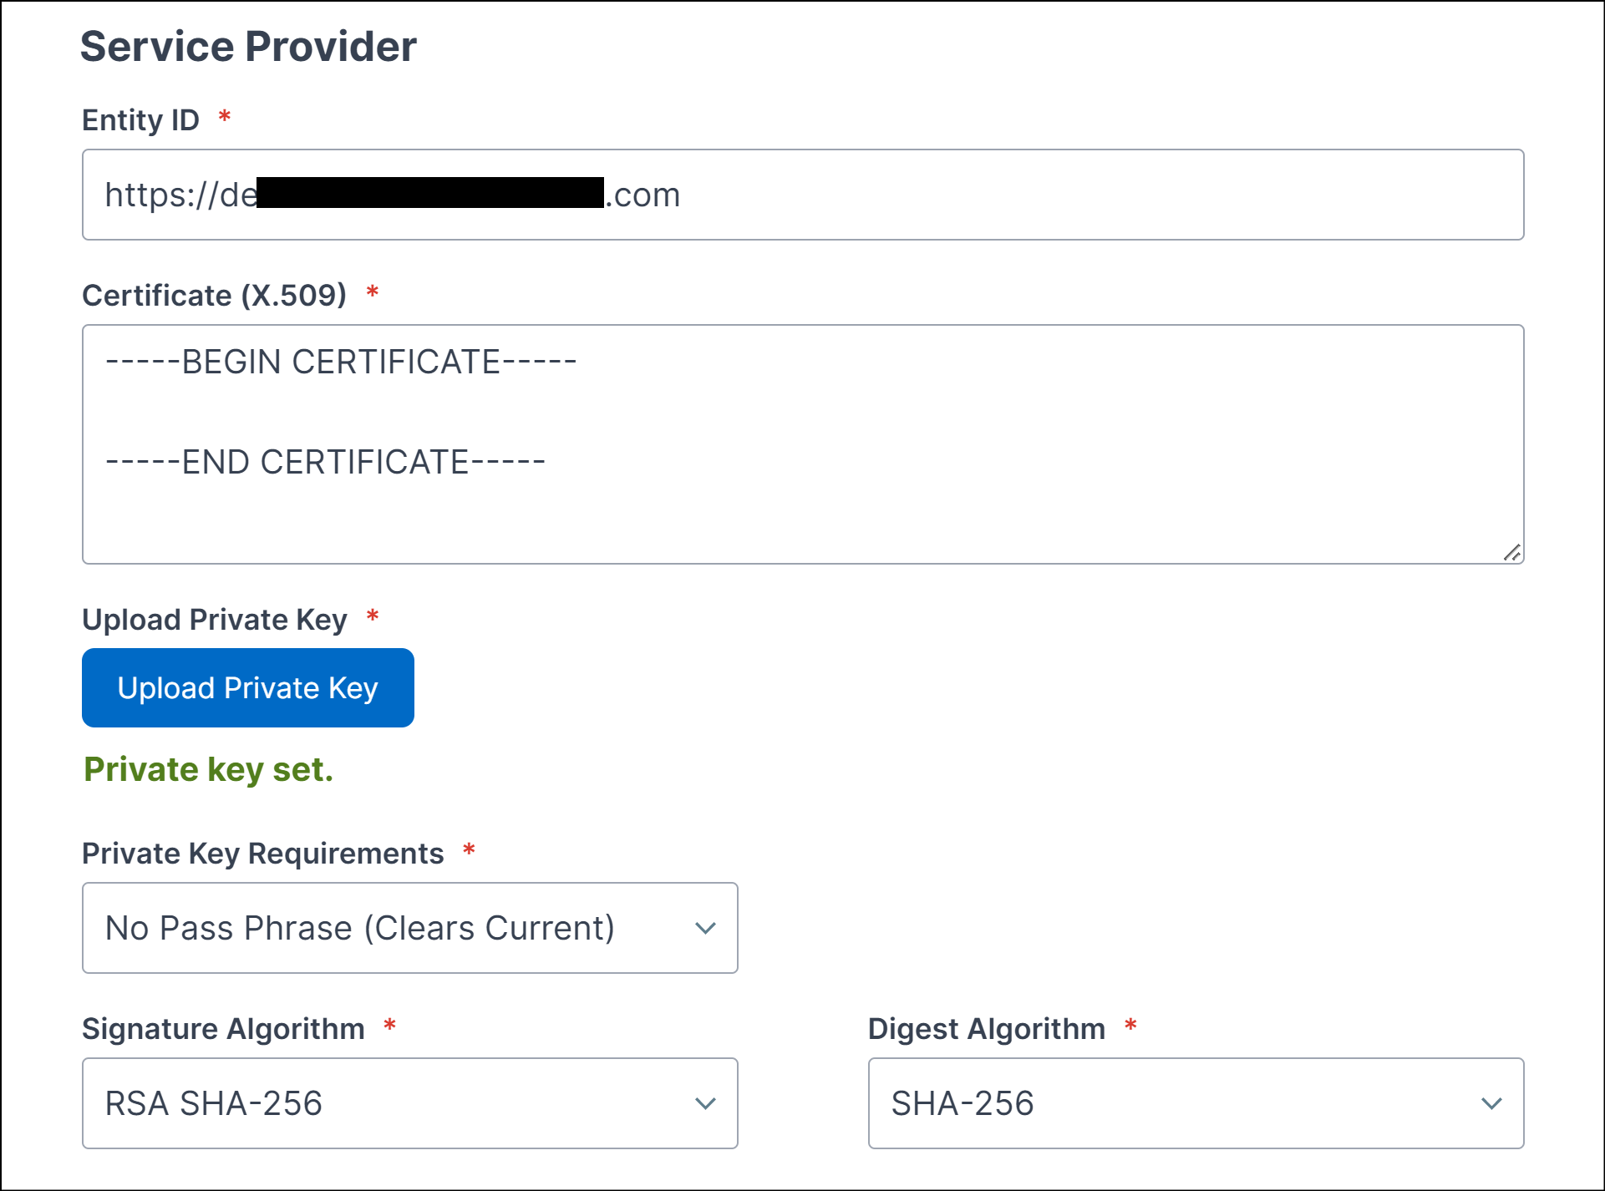The image size is (1605, 1191).
Task: Click the certificate textarea resize handle
Action: [x=1512, y=553]
